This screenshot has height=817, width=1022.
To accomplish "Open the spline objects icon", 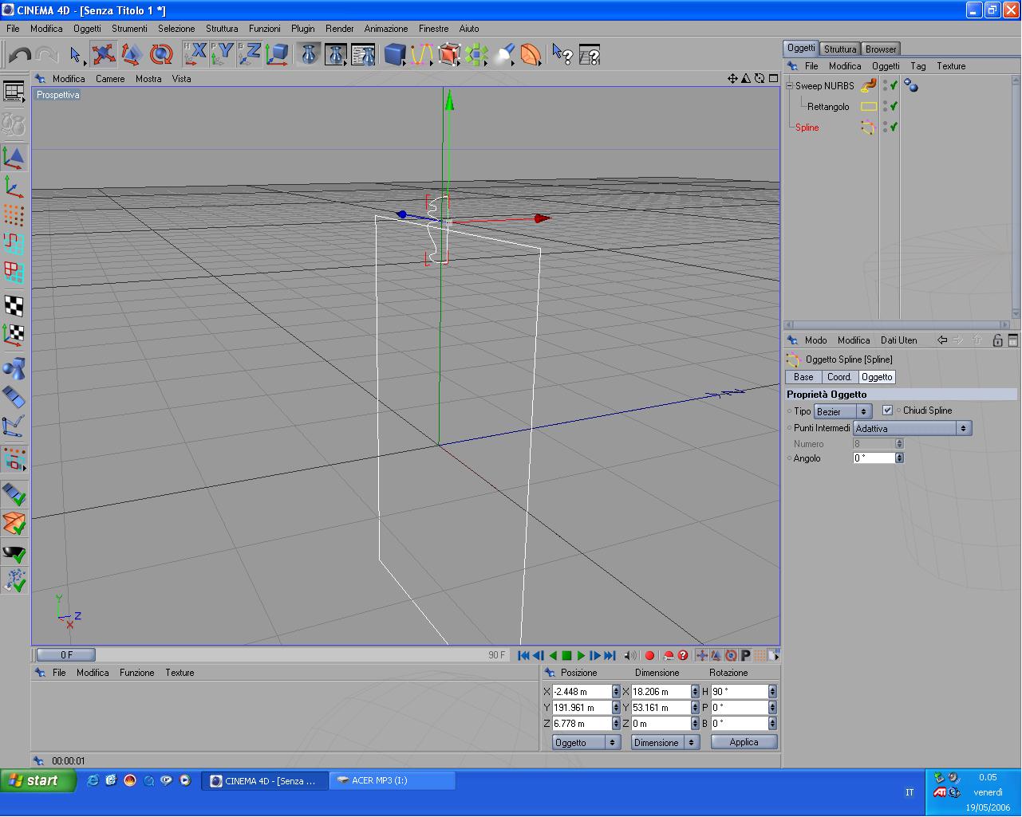I will (x=422, y=54).
